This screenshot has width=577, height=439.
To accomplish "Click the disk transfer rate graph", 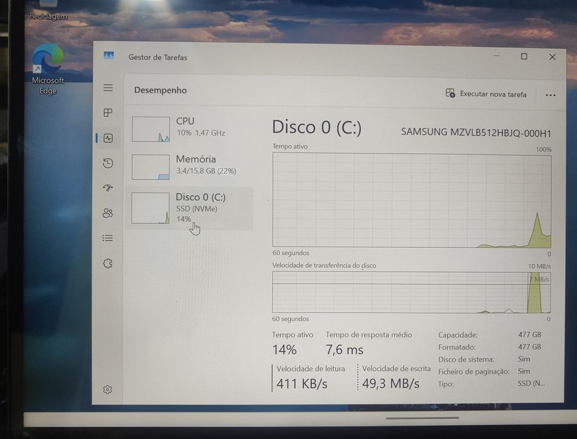I will pyautogui.click(x=411, y=292).
